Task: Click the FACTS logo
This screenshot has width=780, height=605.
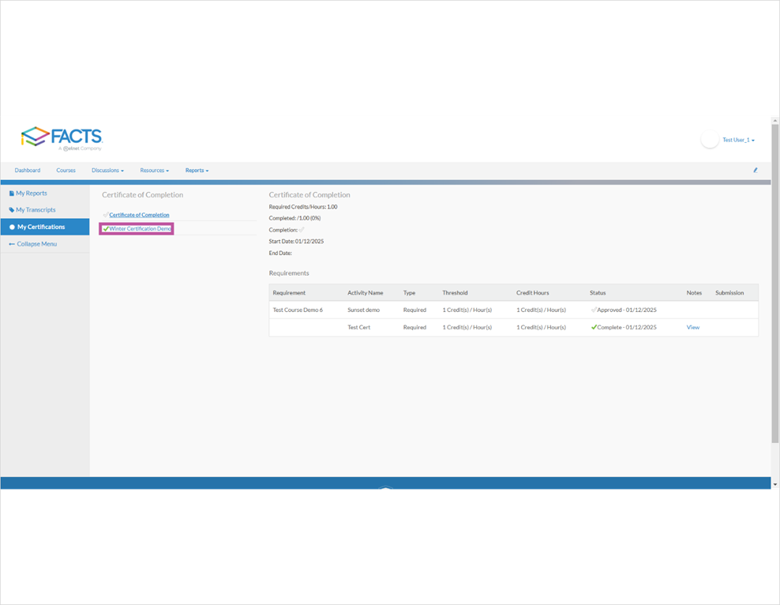Action: tap(62, 137)
